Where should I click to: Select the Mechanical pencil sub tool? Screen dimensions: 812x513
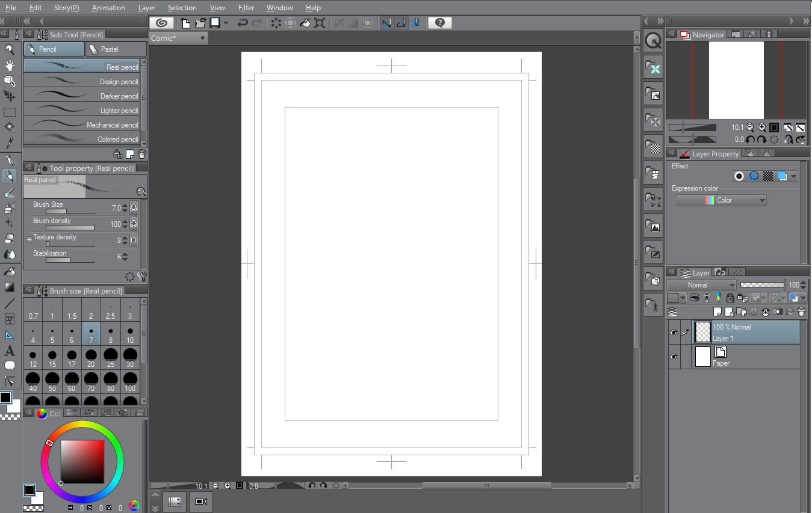point(81,124)
